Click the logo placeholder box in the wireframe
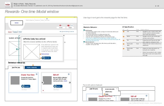Screen dimensions: 164x106 (x=17, y=23)
